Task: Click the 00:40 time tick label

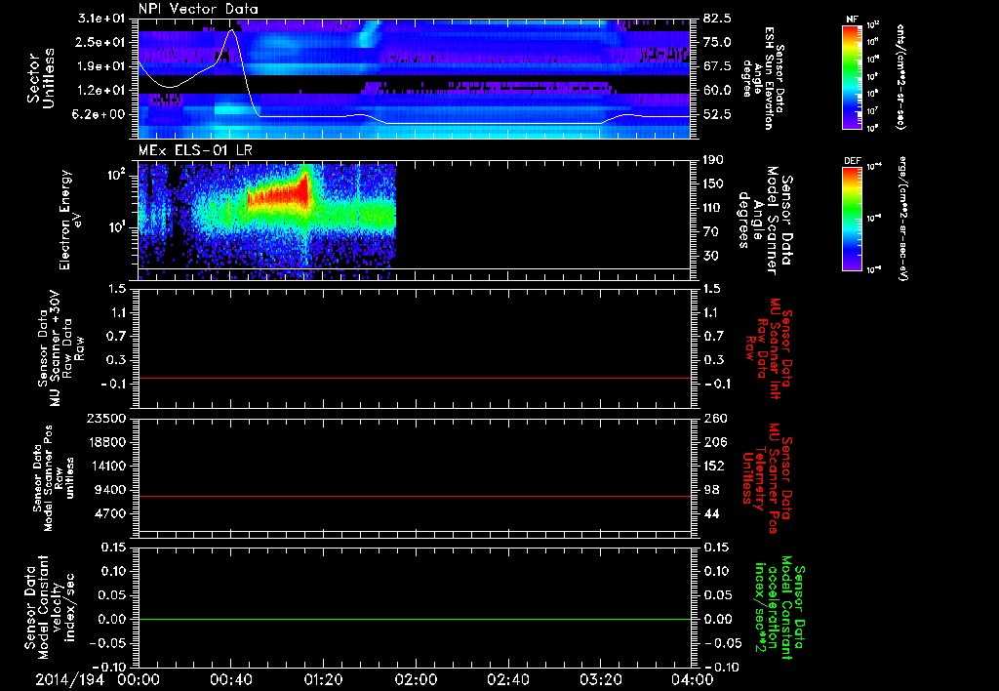Action: (x=230, y=679)
